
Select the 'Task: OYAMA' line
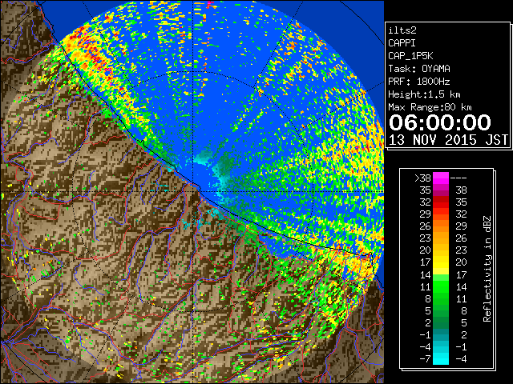click(419, 69)
